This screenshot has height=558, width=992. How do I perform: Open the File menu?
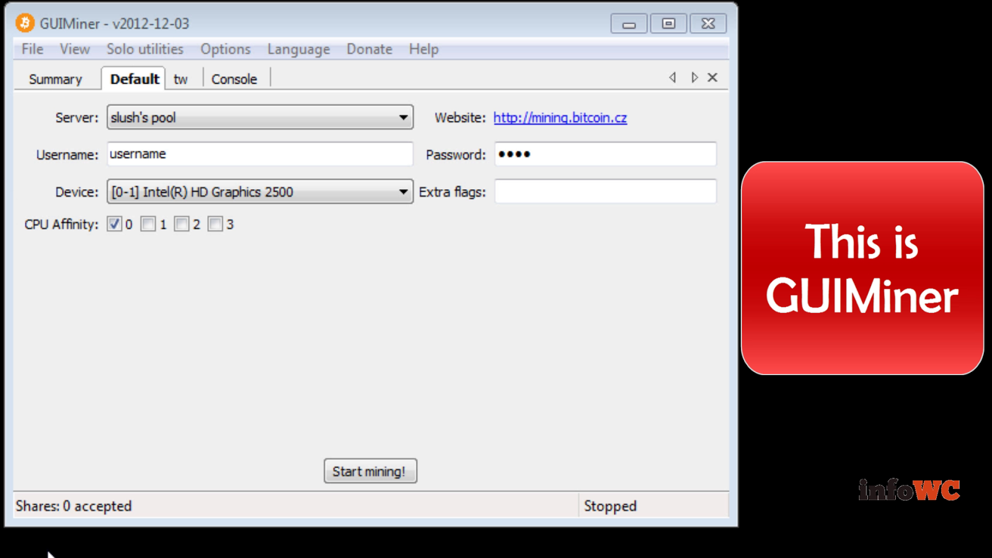click(x=32, y=49)
